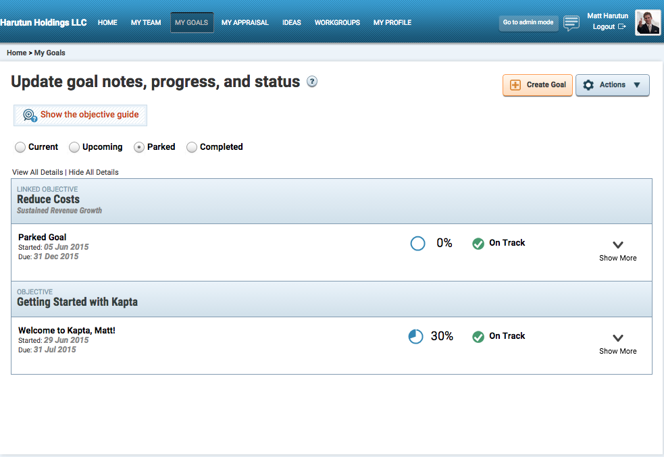The image size is (664, 457).
Task: Open the My Team menu item
Action: pyautogui.click(x=146, y=22)
